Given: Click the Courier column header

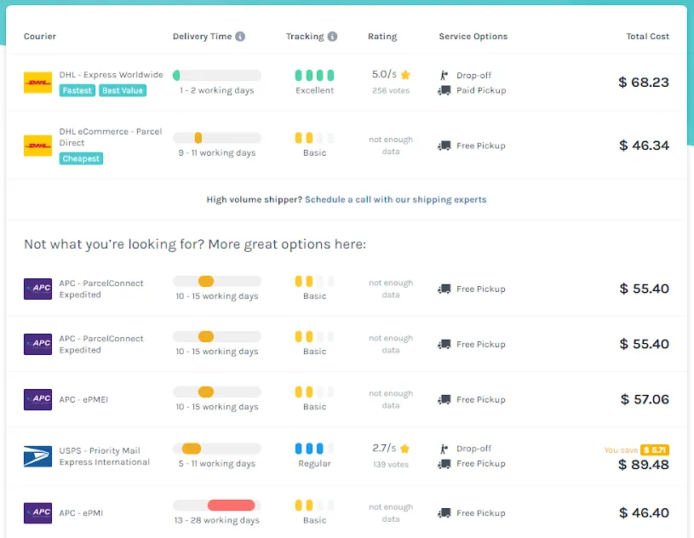Looking at the screenshot, I should (40, 37).
